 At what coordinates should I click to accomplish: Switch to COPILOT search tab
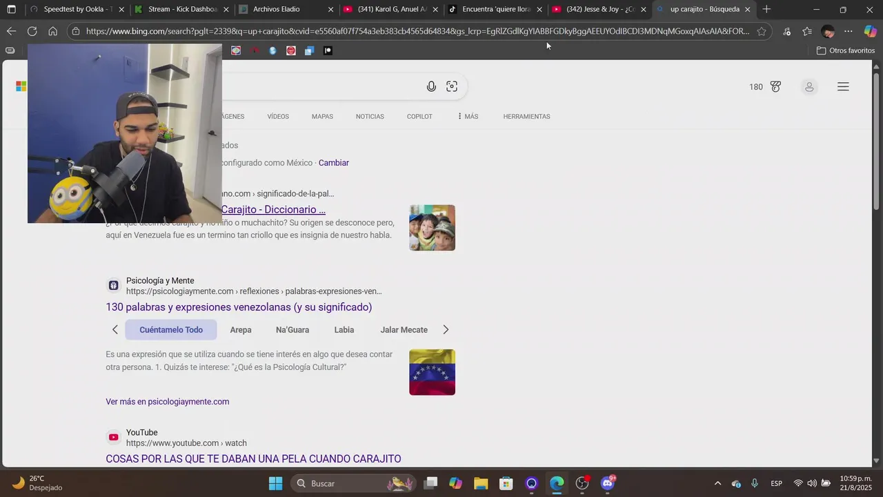(x=419, y=117)
